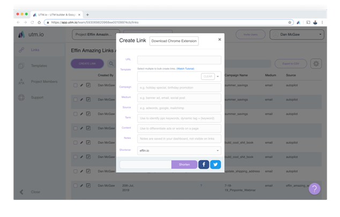Open Dan McGaw user dropdown

coord(297,35)
